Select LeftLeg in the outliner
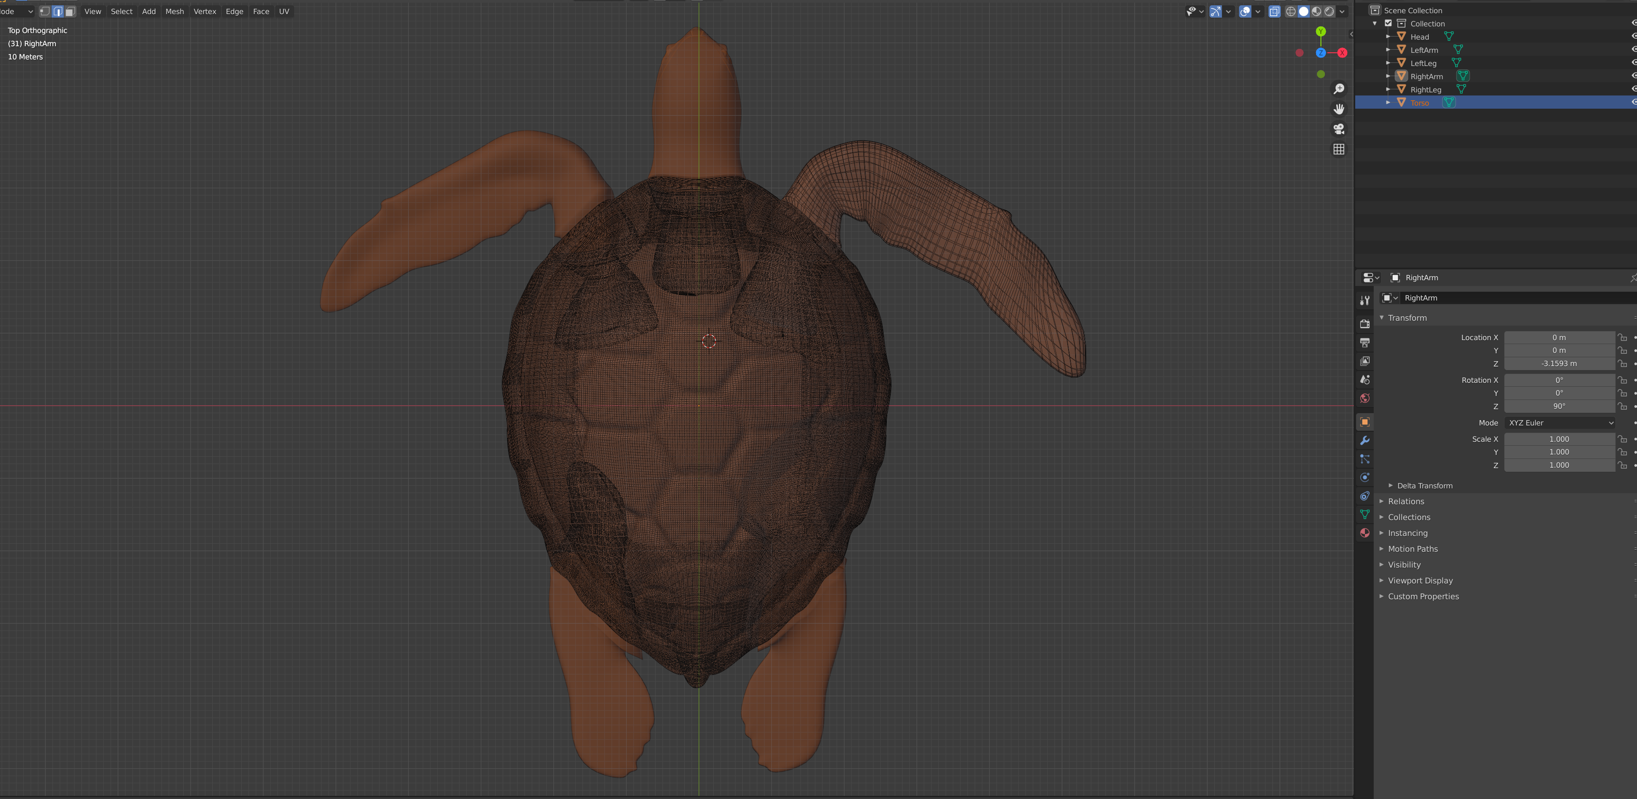 pos(1423,63)
